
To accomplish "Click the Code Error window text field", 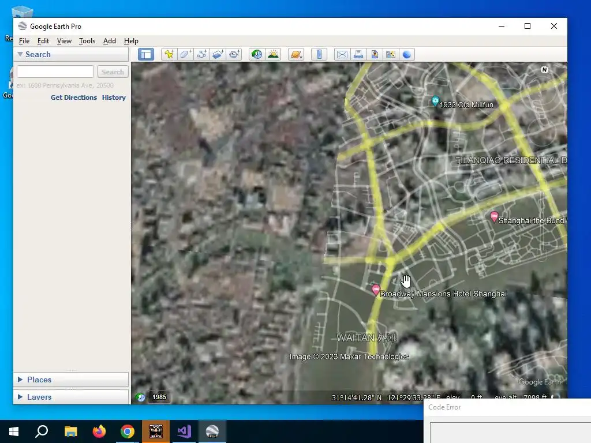I will 510,433.
